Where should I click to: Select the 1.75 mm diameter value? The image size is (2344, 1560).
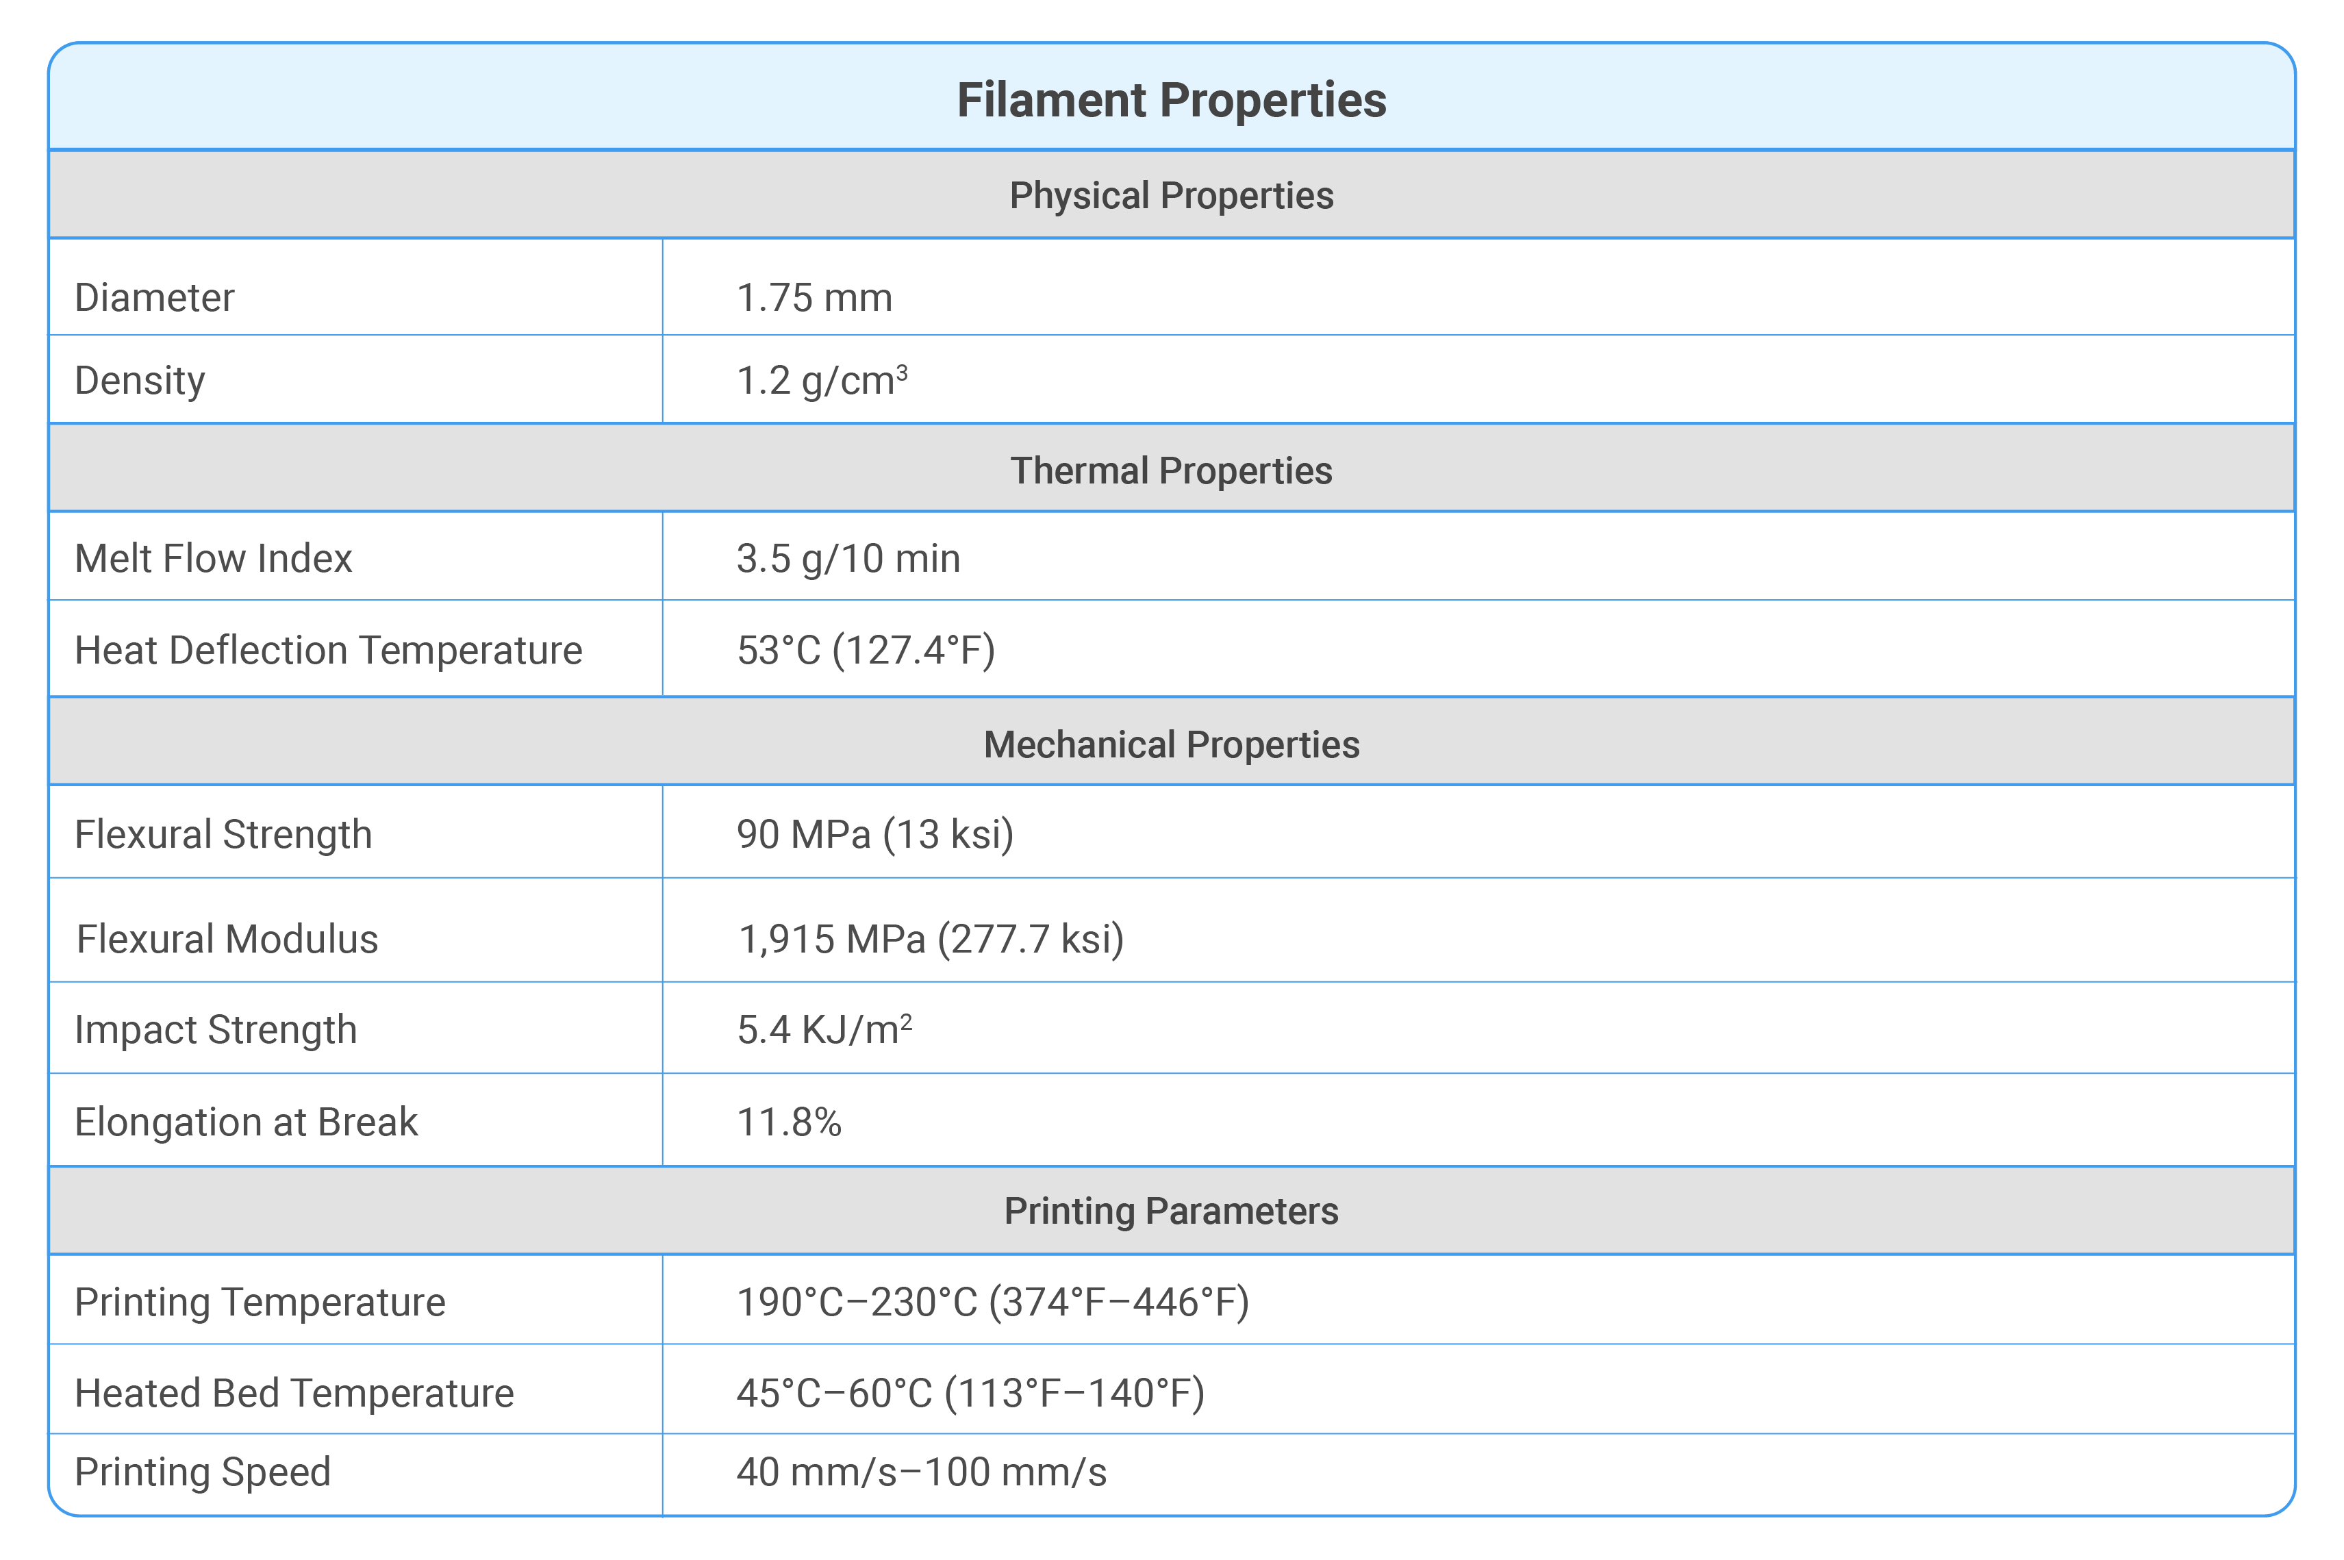coord(814,297)
